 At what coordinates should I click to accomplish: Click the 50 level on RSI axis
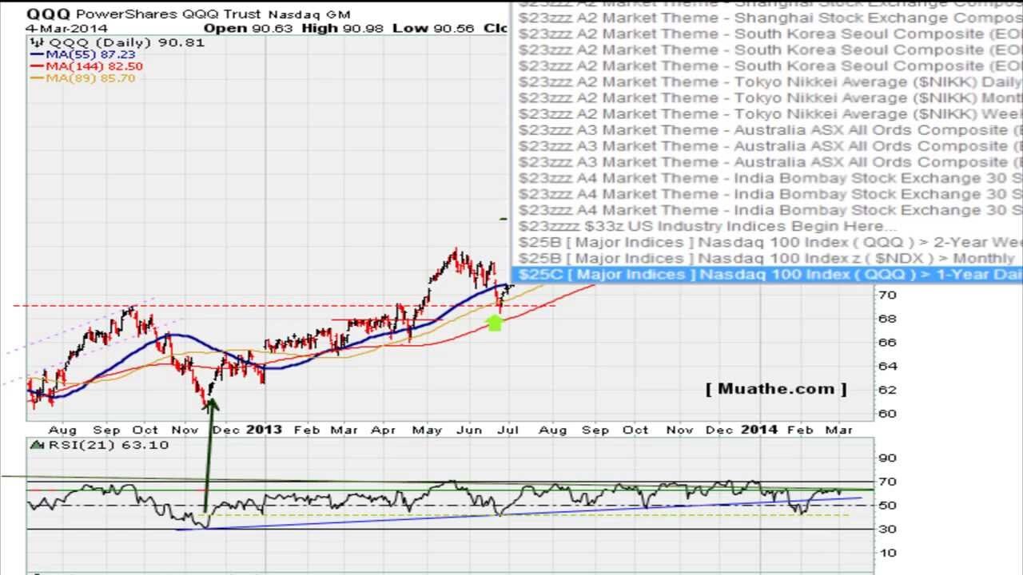click(886, 506)
